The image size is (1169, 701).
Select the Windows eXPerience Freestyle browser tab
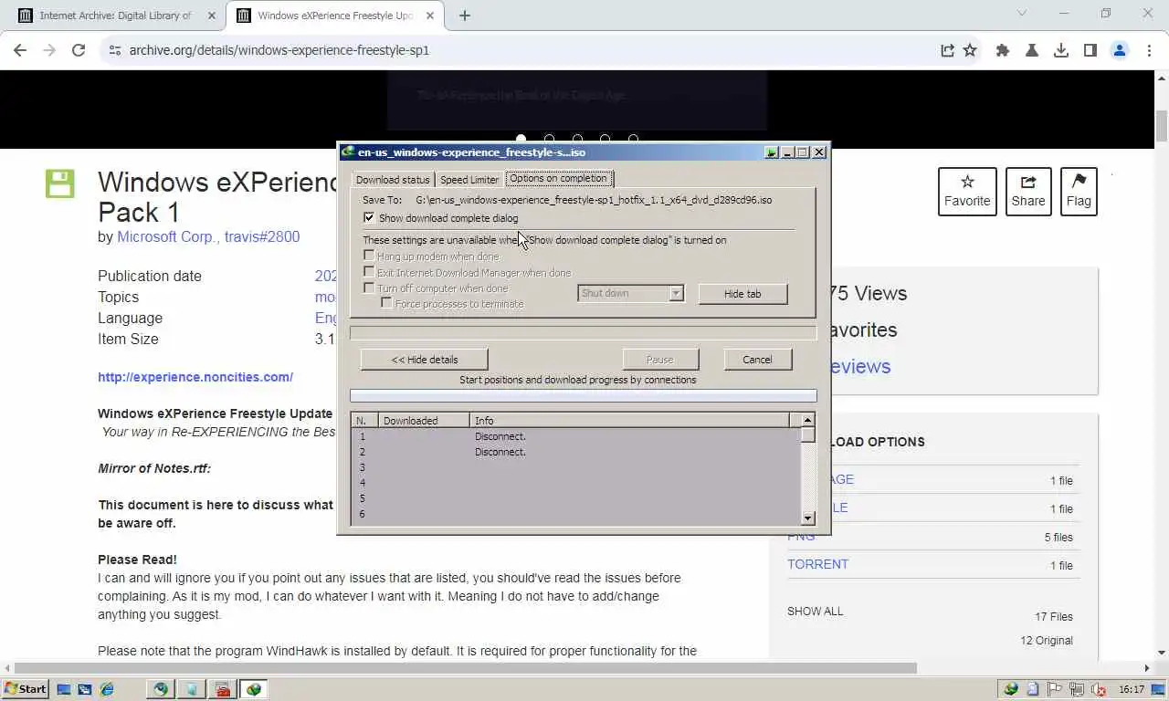[334, 16]
